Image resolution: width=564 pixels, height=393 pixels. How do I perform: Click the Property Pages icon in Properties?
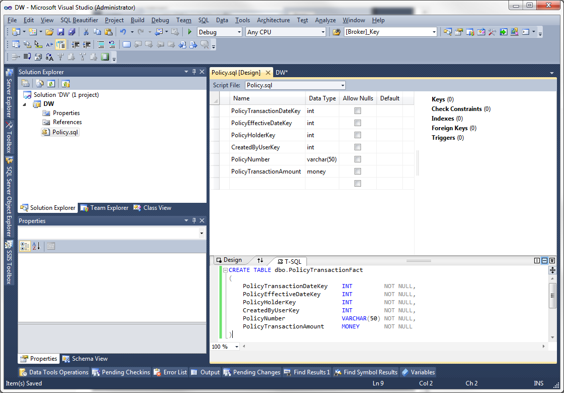[51, 246]
